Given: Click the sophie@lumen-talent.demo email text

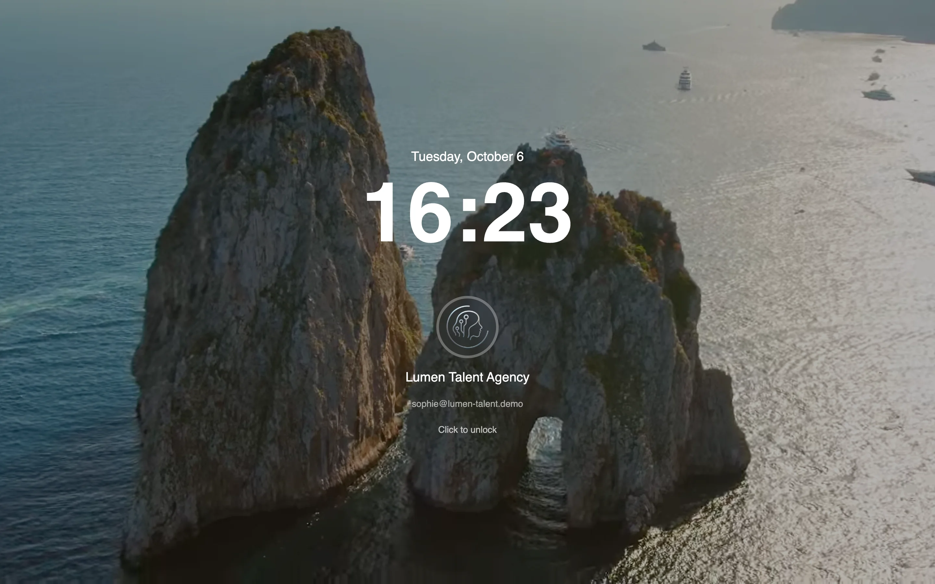Looking at the screenshot, I should (x=467, y=404).
